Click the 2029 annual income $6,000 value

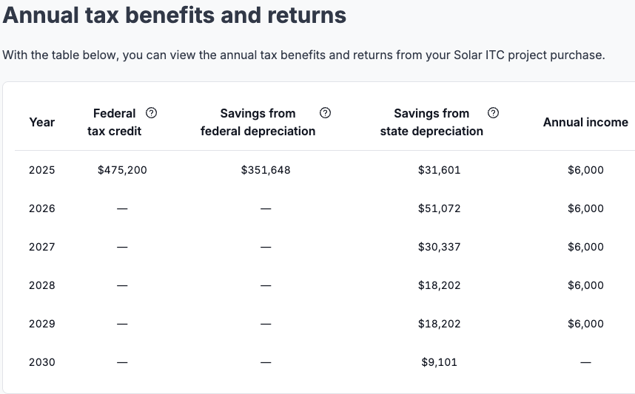(585, 324)
